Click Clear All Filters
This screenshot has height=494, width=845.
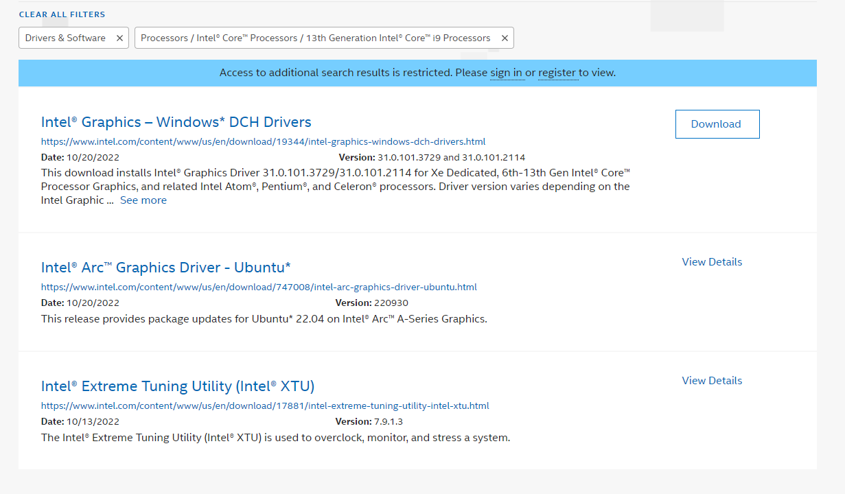point(62,14)
